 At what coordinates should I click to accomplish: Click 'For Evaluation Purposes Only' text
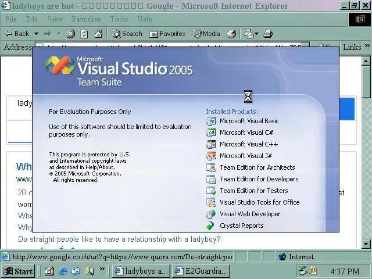[x=90, y=112]
